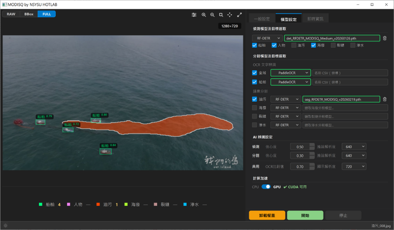The height and width of the screenshot is (230, 394).
Task: Check 滲水 semantic segmentation checkbox
Action: 255,125
